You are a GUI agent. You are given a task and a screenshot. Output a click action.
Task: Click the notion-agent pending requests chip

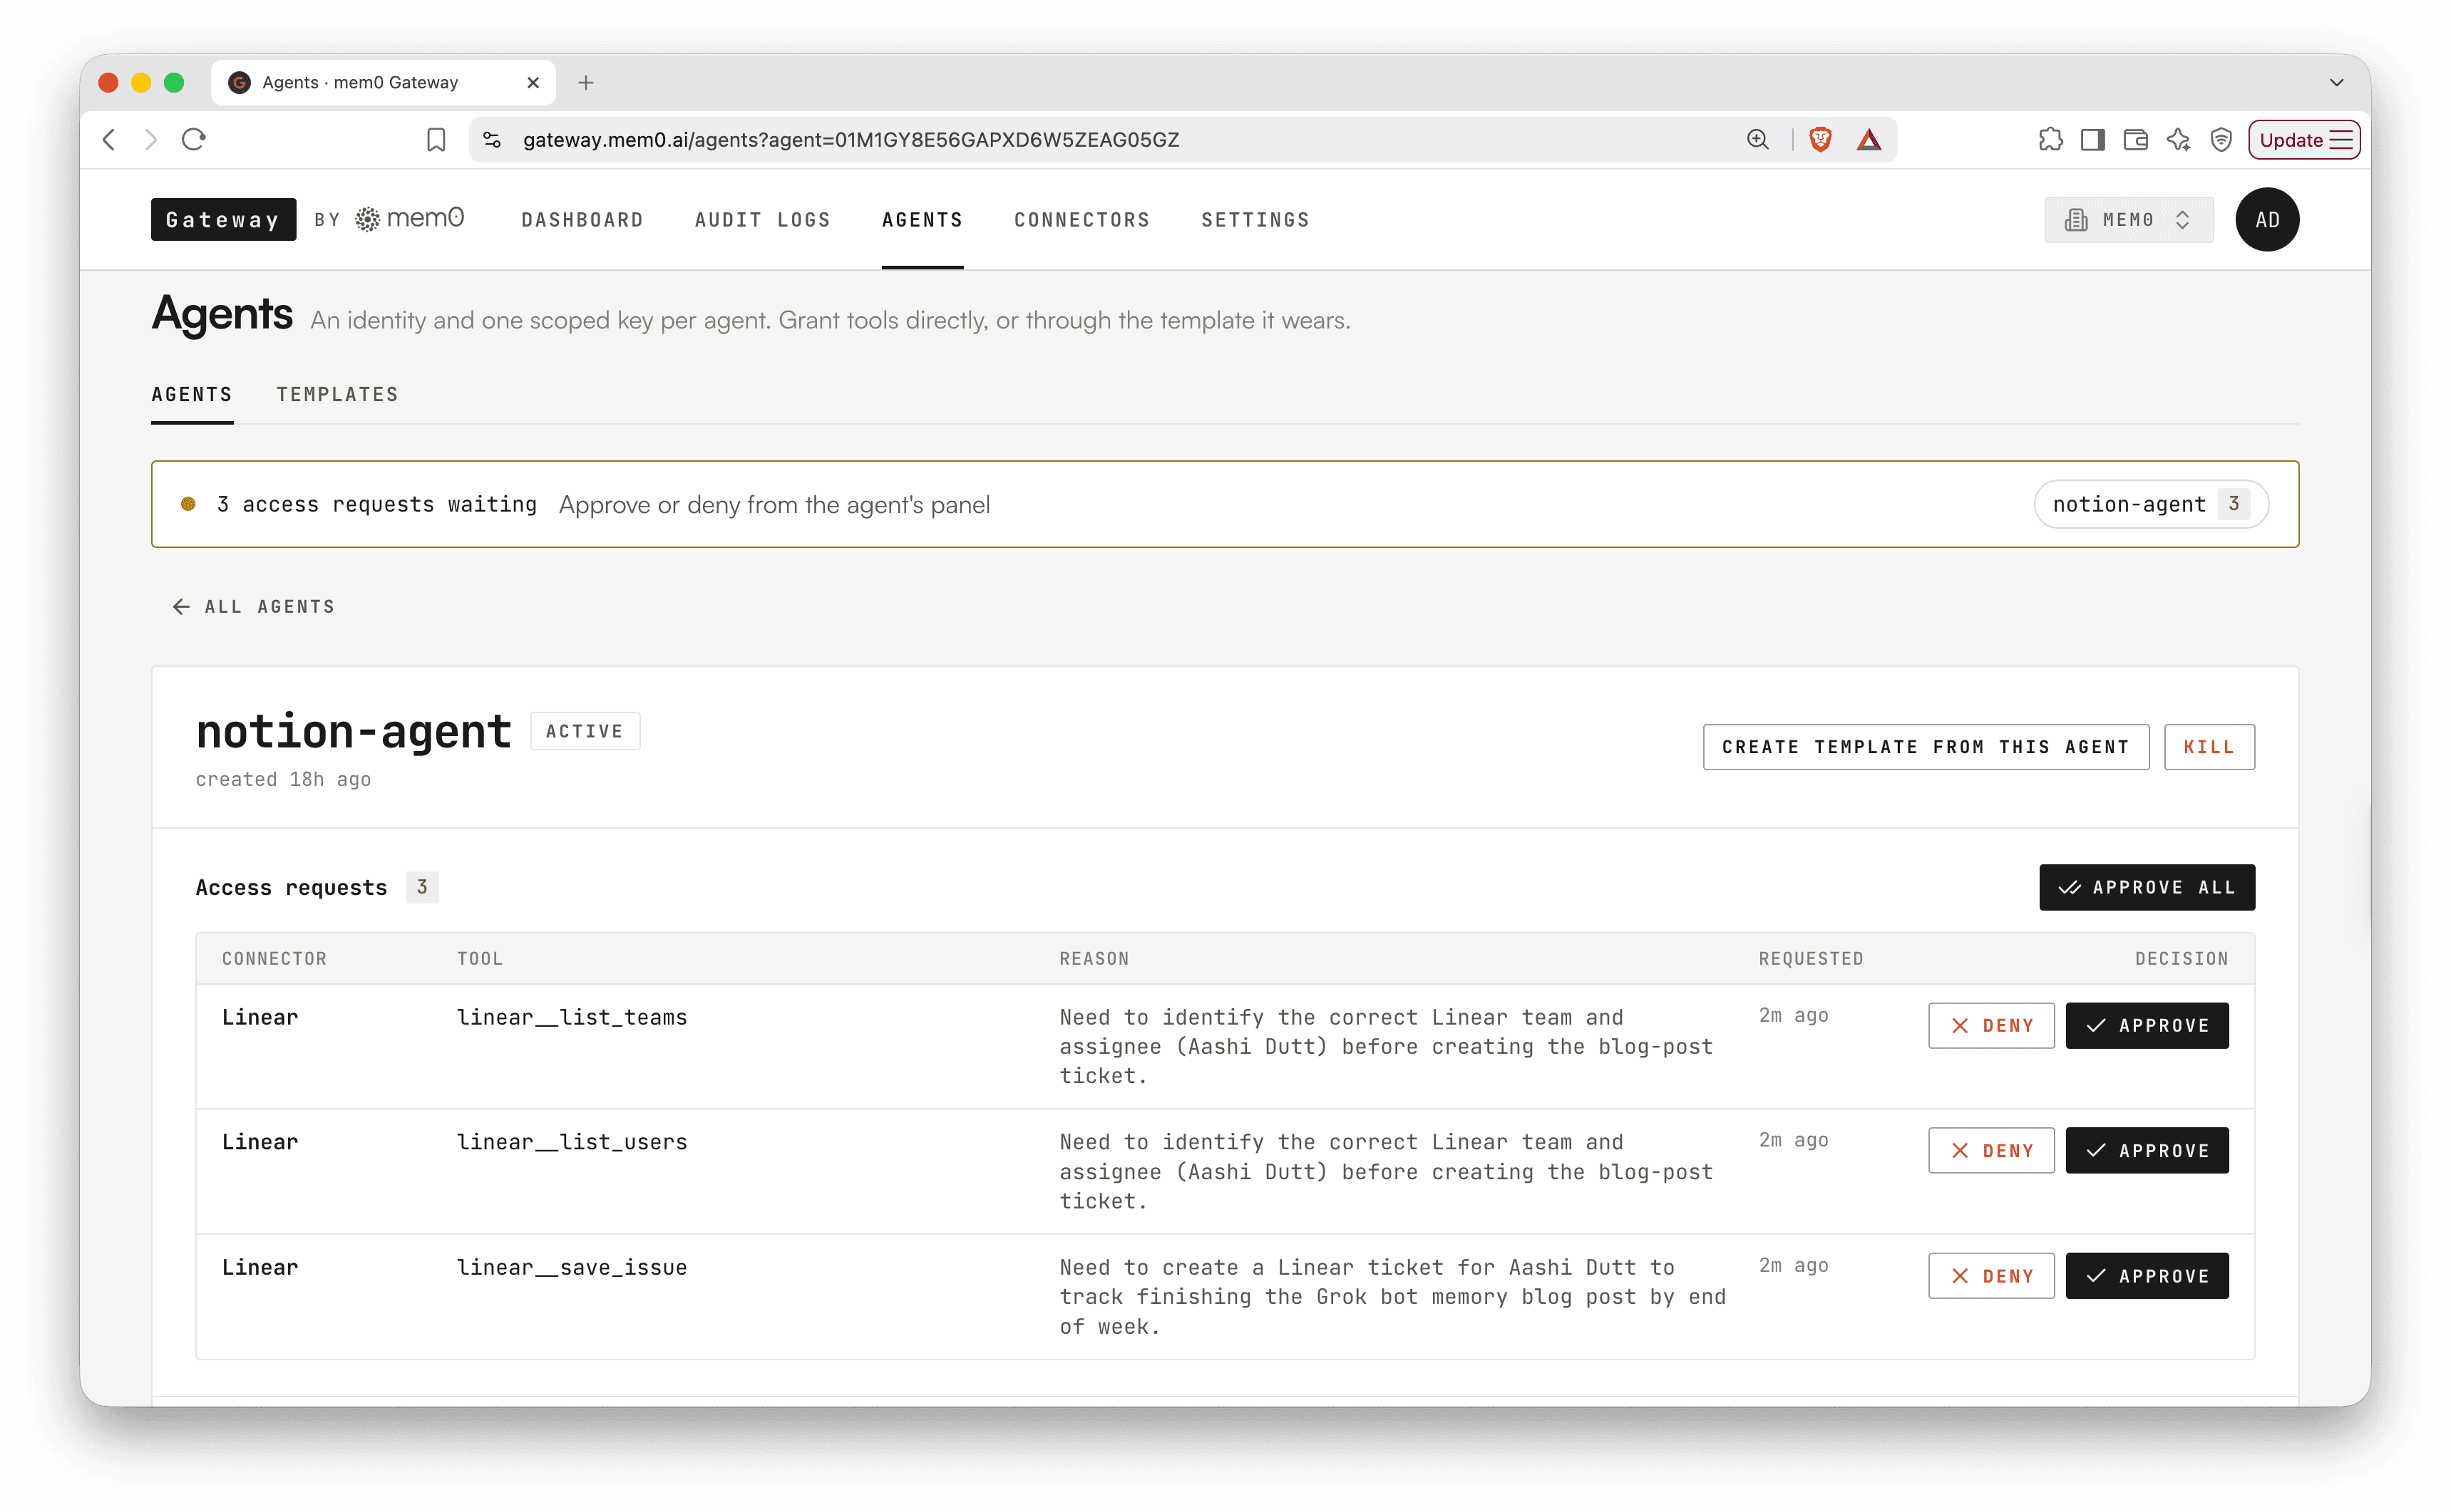pyautogui.click(x=2151, y=504)
